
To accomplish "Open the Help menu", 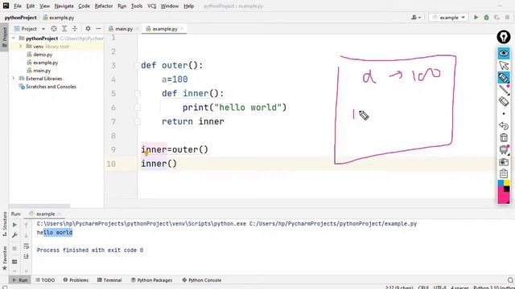I will point(188,6).
